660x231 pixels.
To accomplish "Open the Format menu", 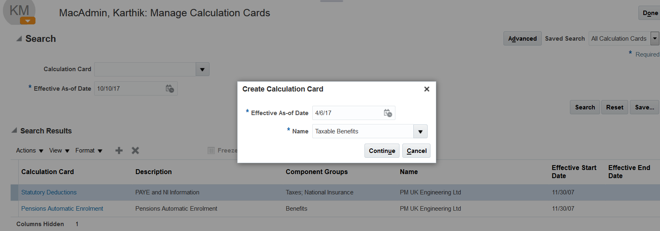I will pyautogui.click(x=88, y=150).
